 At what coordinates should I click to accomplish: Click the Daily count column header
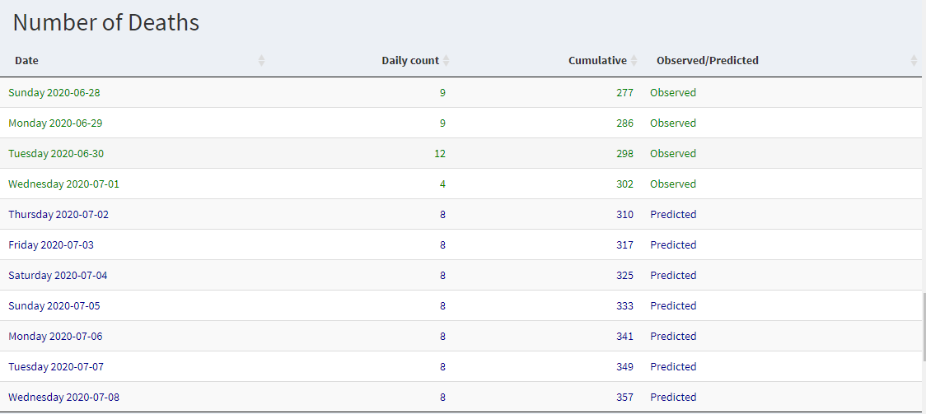click(x=410, y=60)
